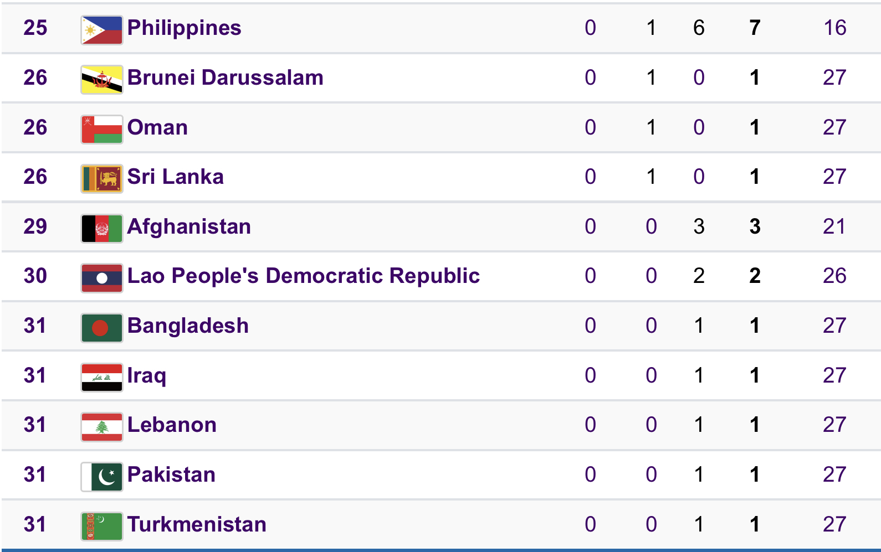Click the Turkmenistan flag icon
The image size is (881, 552).
[101, 526]
